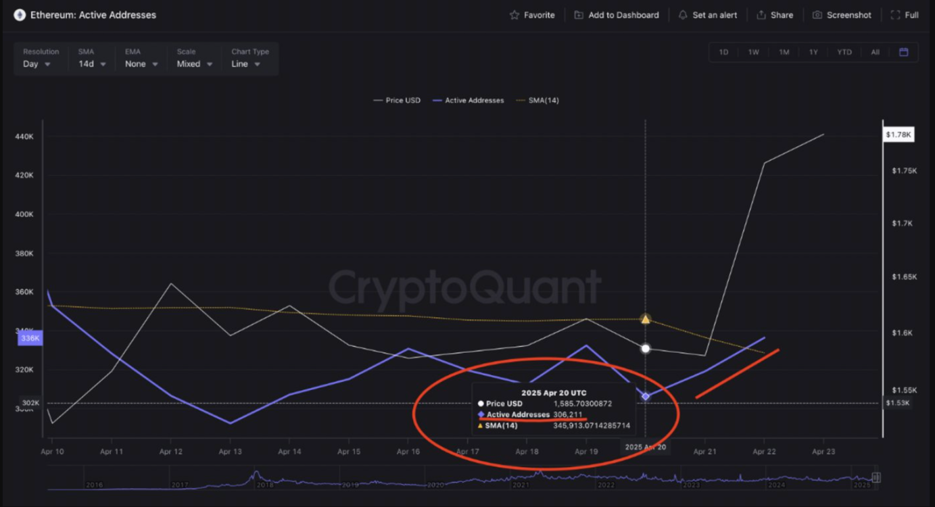Screen dimensions: 935x507
Task: Click the 302K crosshair axis label
Action: tap(30, 402)
